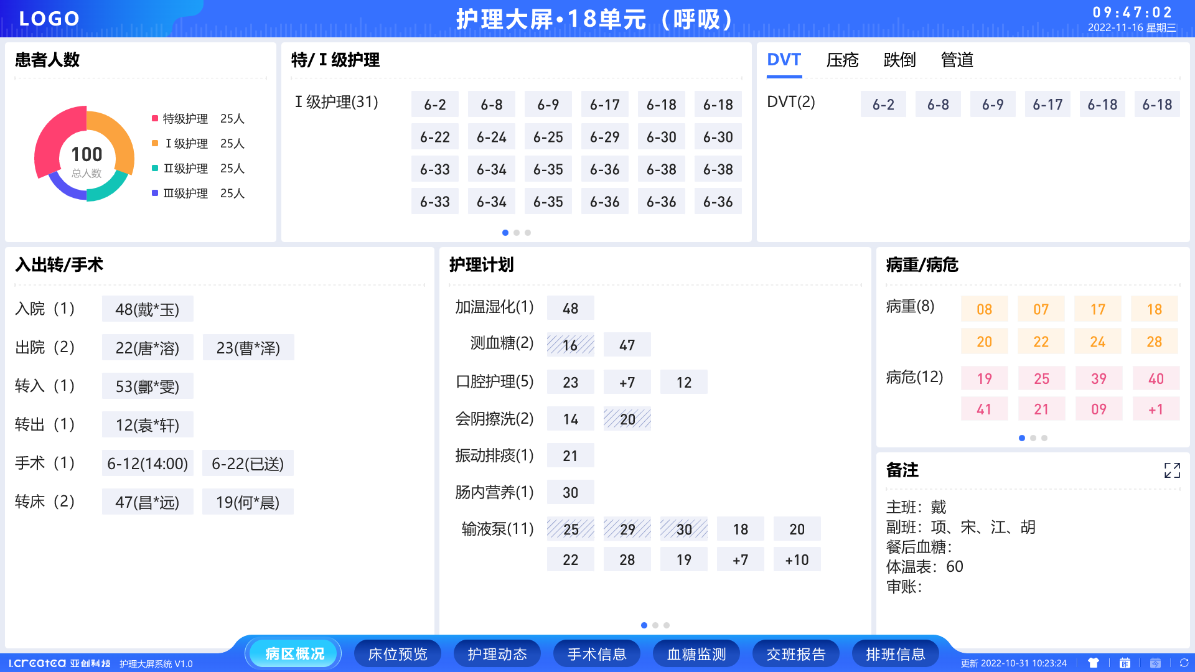Select bed-change patient 47(昌*远)
This screenshot has height=672, width=1195.
click(x=148, y=502)
